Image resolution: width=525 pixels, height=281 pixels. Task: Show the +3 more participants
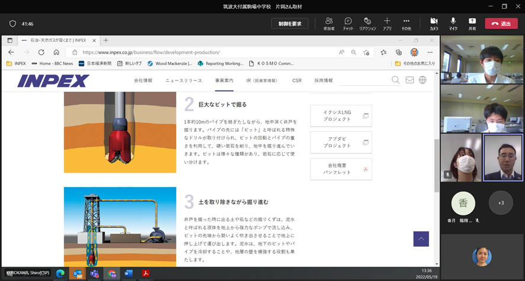coord(501,203)
